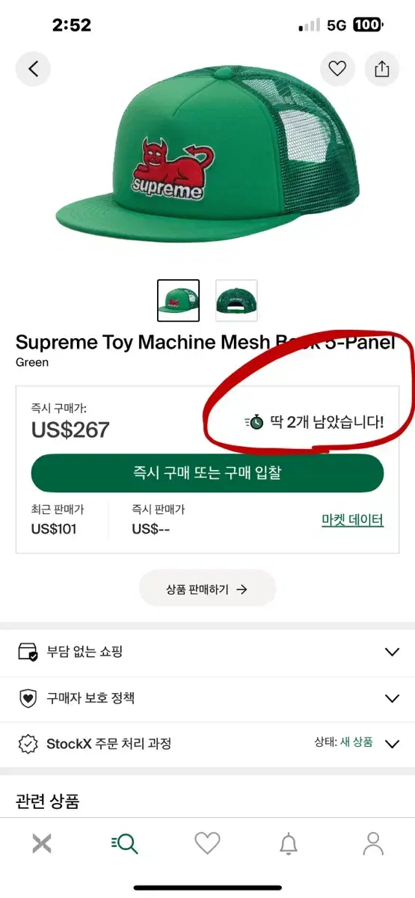Open the profile tab icon

click(372, 843)
